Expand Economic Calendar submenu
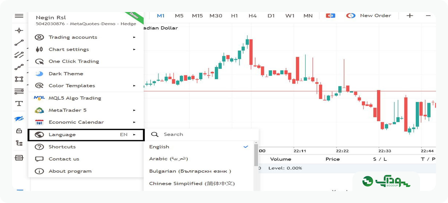The height and width of the screenshot is (203, 448). tap(86, 122)
